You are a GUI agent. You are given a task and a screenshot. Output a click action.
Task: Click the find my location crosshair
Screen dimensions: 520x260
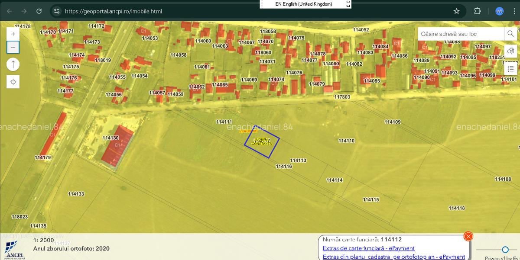[13, 82]
